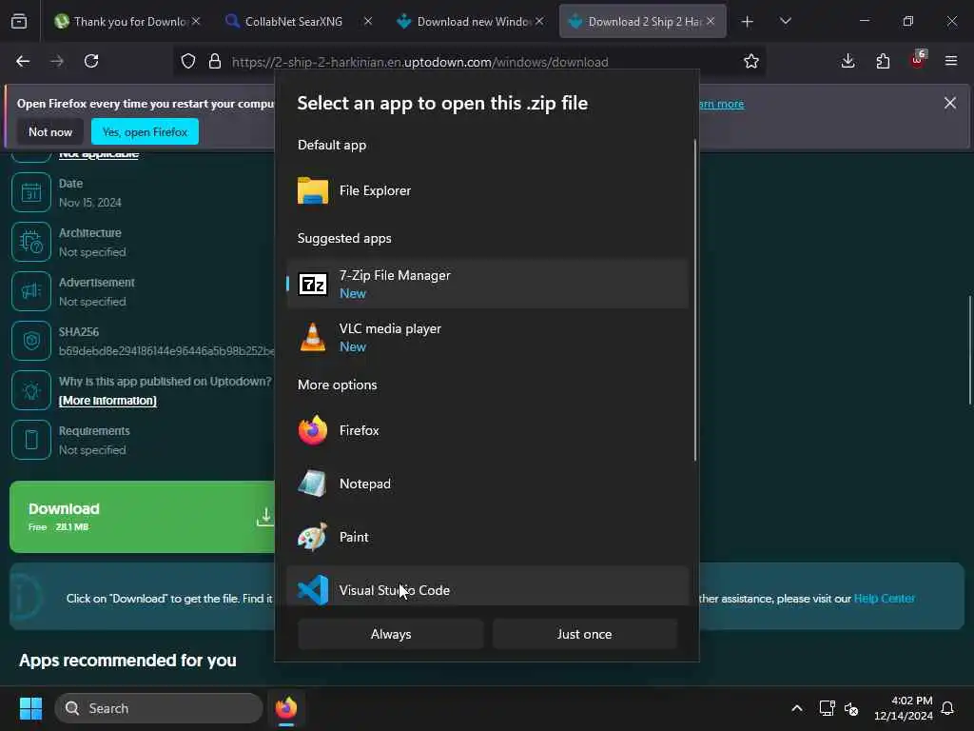Open the taskbar clock and date
974x731 pixels.
[904, 708]
